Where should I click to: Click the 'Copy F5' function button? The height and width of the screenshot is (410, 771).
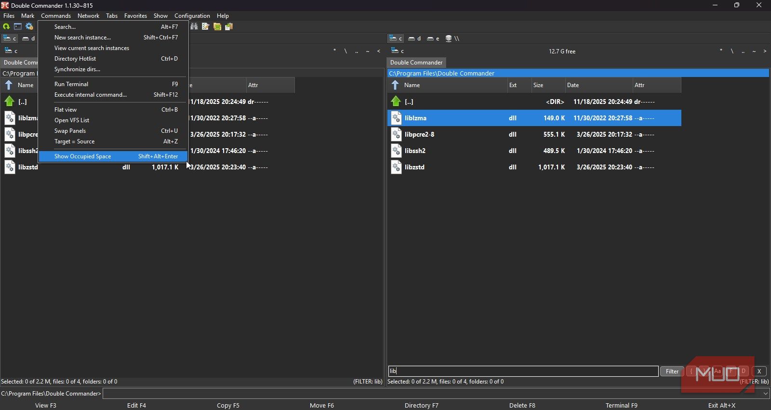[x=228, y=405]
